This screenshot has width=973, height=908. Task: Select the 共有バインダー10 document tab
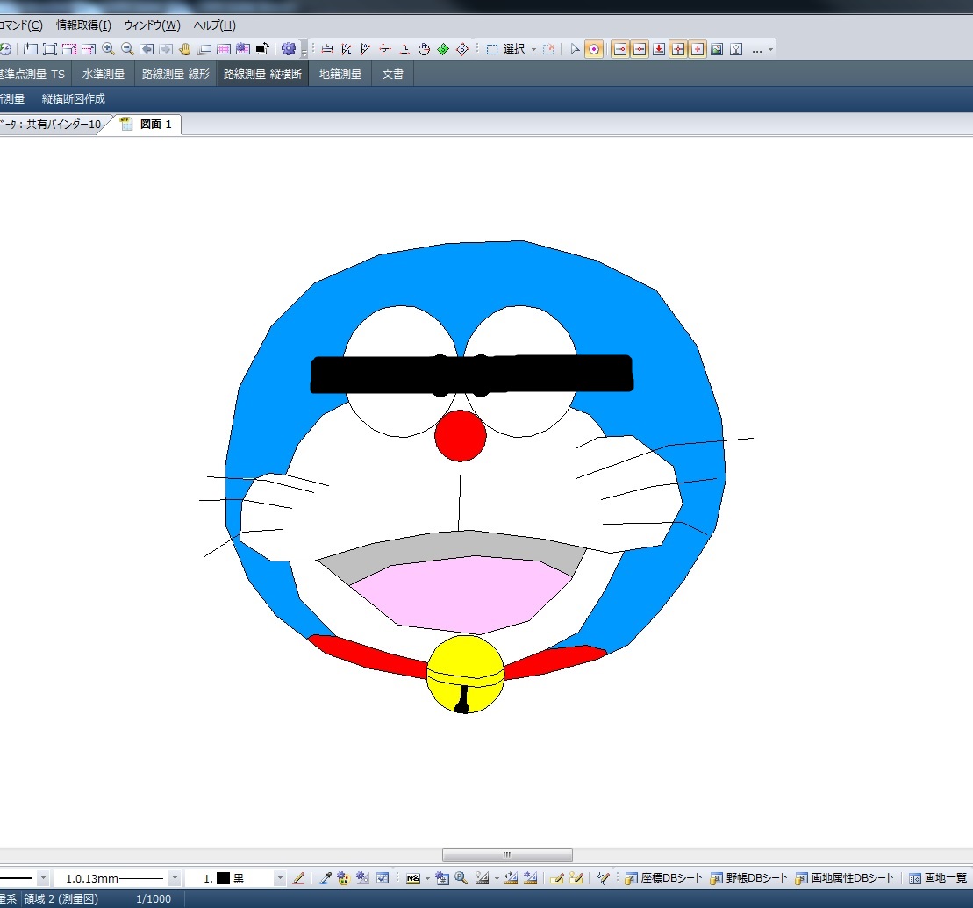tap(52, 124)
